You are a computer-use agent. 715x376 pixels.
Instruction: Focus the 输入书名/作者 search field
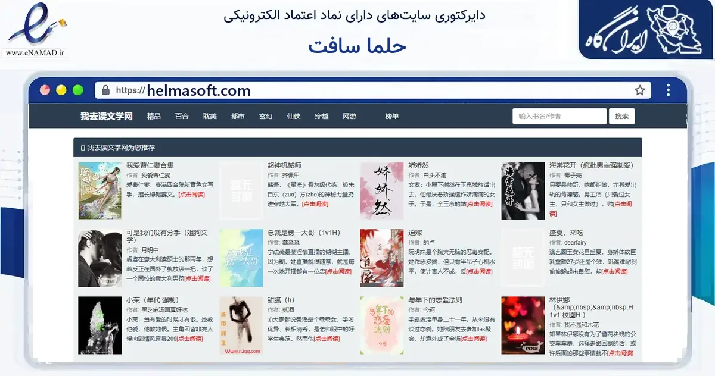(x=559, y=116)
